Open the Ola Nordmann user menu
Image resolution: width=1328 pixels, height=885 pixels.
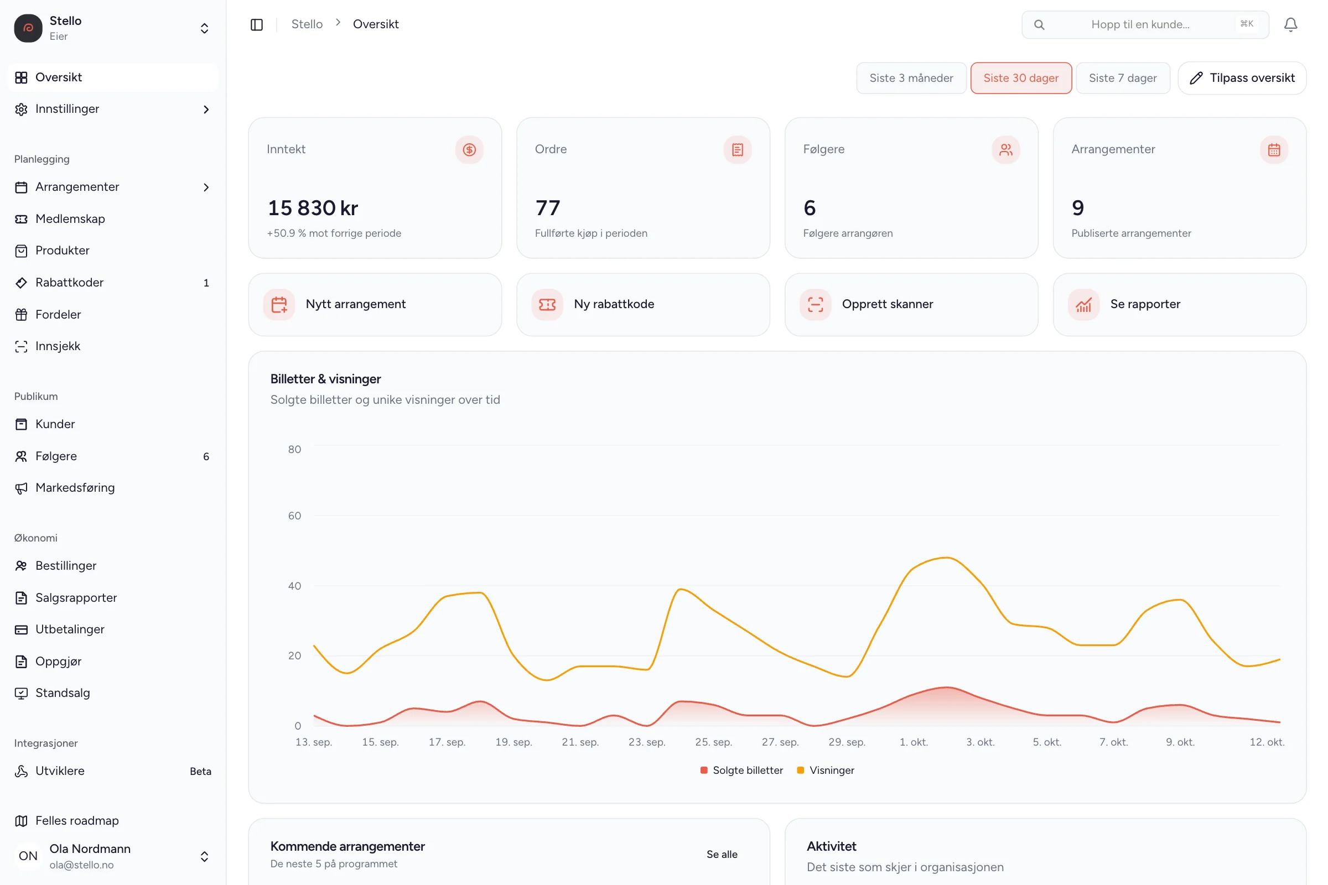coord(113,856)
